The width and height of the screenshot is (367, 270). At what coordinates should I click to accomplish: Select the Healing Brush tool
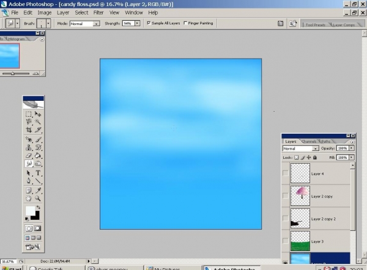click(29, 139)
